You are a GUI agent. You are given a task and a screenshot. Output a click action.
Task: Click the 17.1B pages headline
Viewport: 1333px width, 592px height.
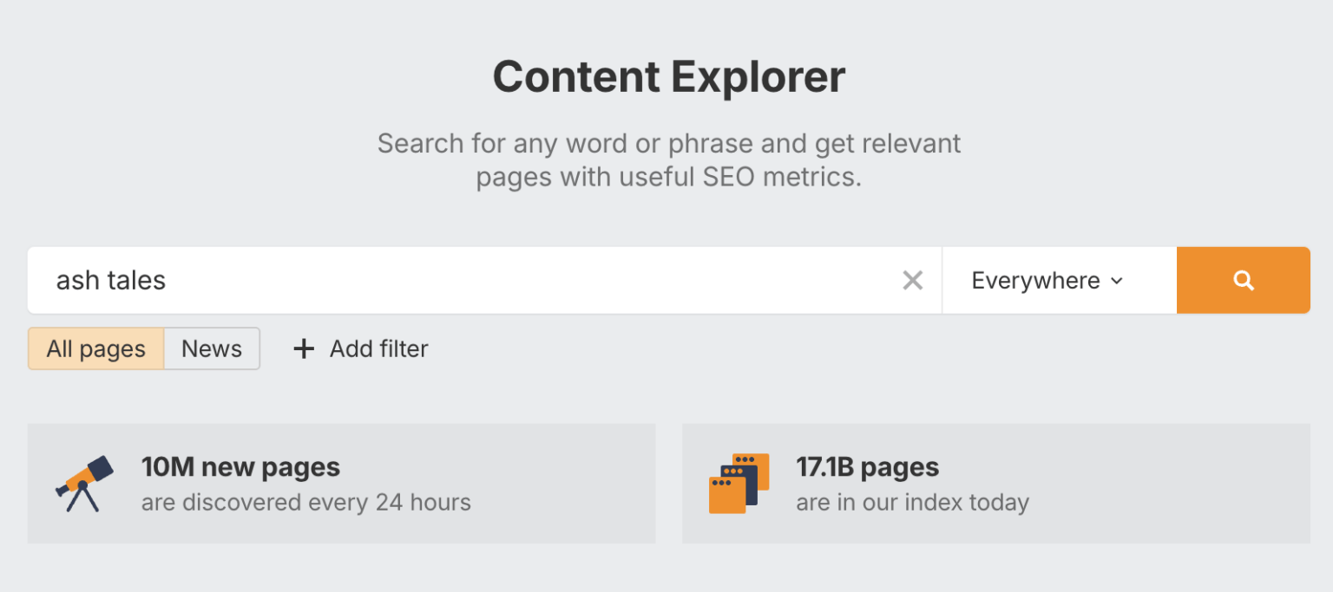(867, 467)
